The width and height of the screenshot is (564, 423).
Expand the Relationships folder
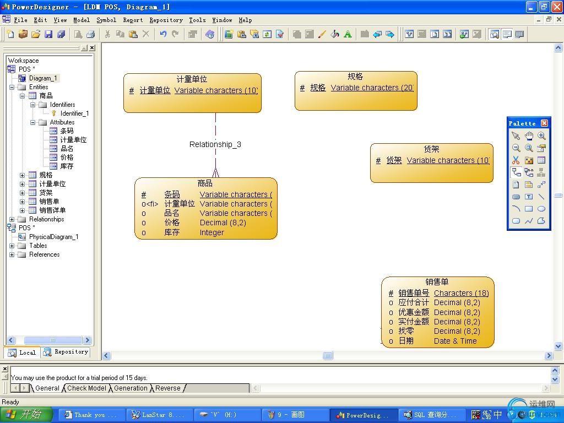point(12,219)
